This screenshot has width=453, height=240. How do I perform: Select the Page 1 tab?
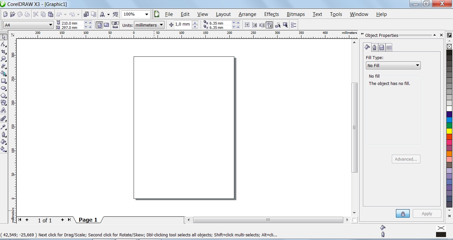(x=88, y=220)
